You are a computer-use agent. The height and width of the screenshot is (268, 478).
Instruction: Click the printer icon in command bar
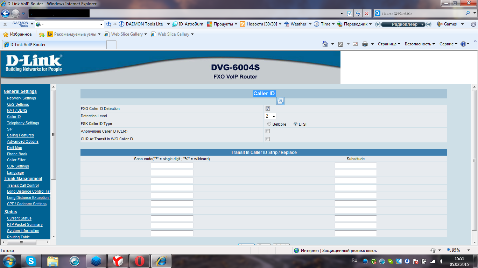click(365, 44)
